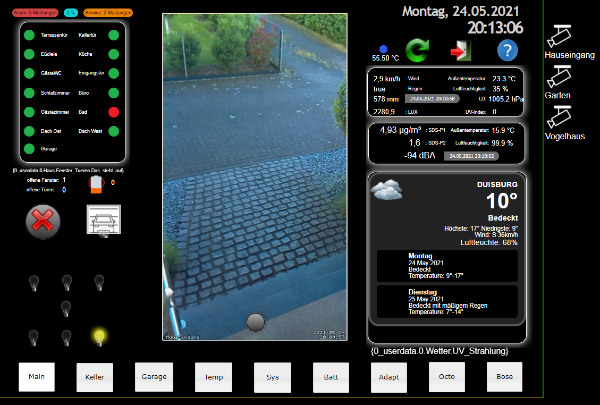Click the Montag forecast card
Viewport: 600px width, 405px height.
point(447,266)
